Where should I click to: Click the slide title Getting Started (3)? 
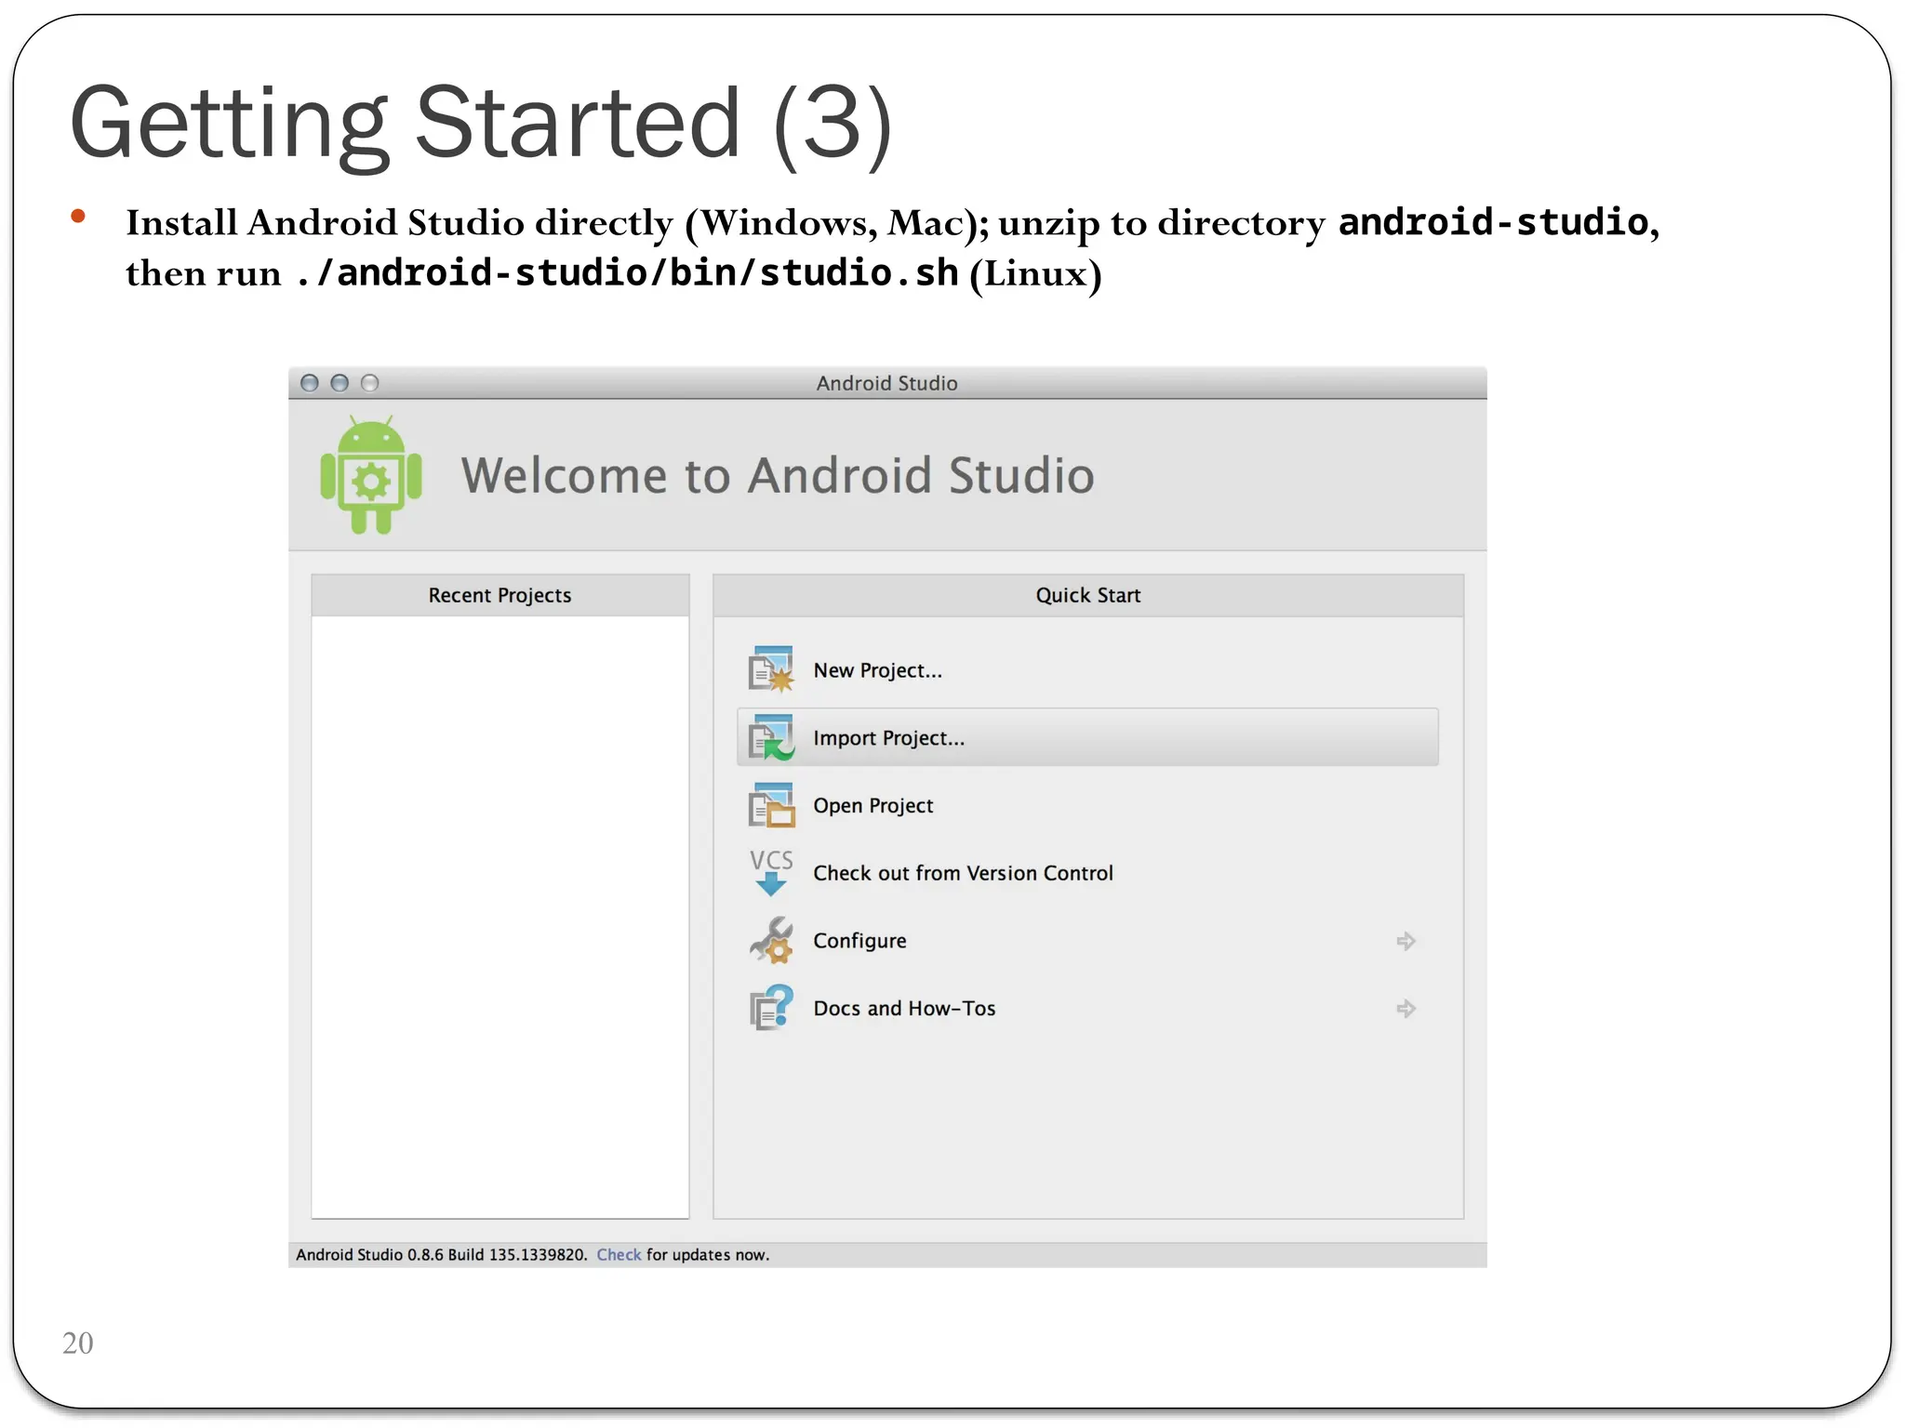coord(481,124)
